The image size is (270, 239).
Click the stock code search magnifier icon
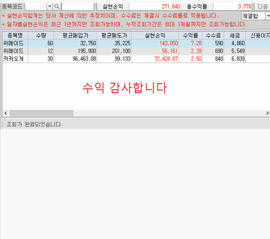[57, 7]
